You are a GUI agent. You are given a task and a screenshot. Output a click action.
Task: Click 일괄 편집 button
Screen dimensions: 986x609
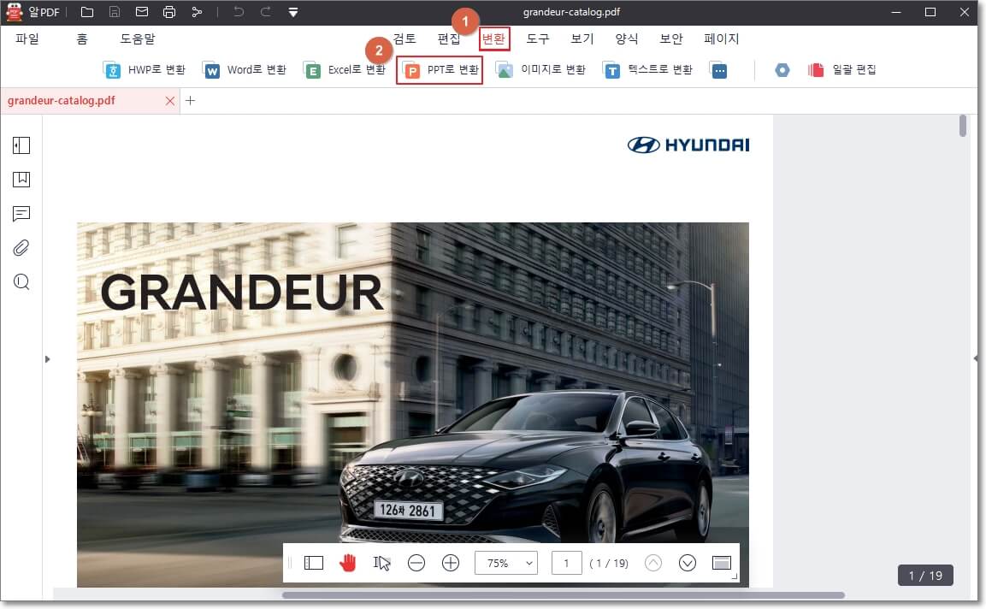point(842,70)
